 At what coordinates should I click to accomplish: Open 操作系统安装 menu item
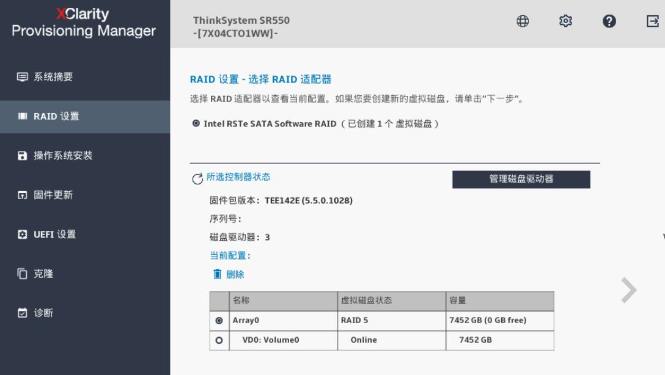point(85,156)
